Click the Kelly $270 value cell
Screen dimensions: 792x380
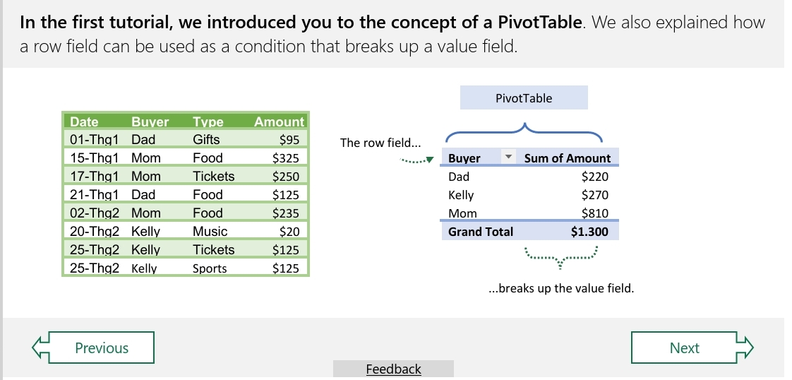tap(594, 195)
